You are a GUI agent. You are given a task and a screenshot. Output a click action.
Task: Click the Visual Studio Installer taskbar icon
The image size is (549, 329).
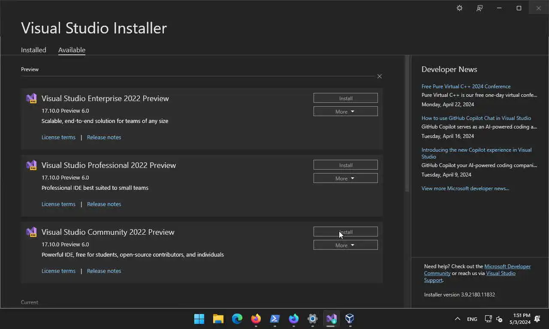point(332,319)
